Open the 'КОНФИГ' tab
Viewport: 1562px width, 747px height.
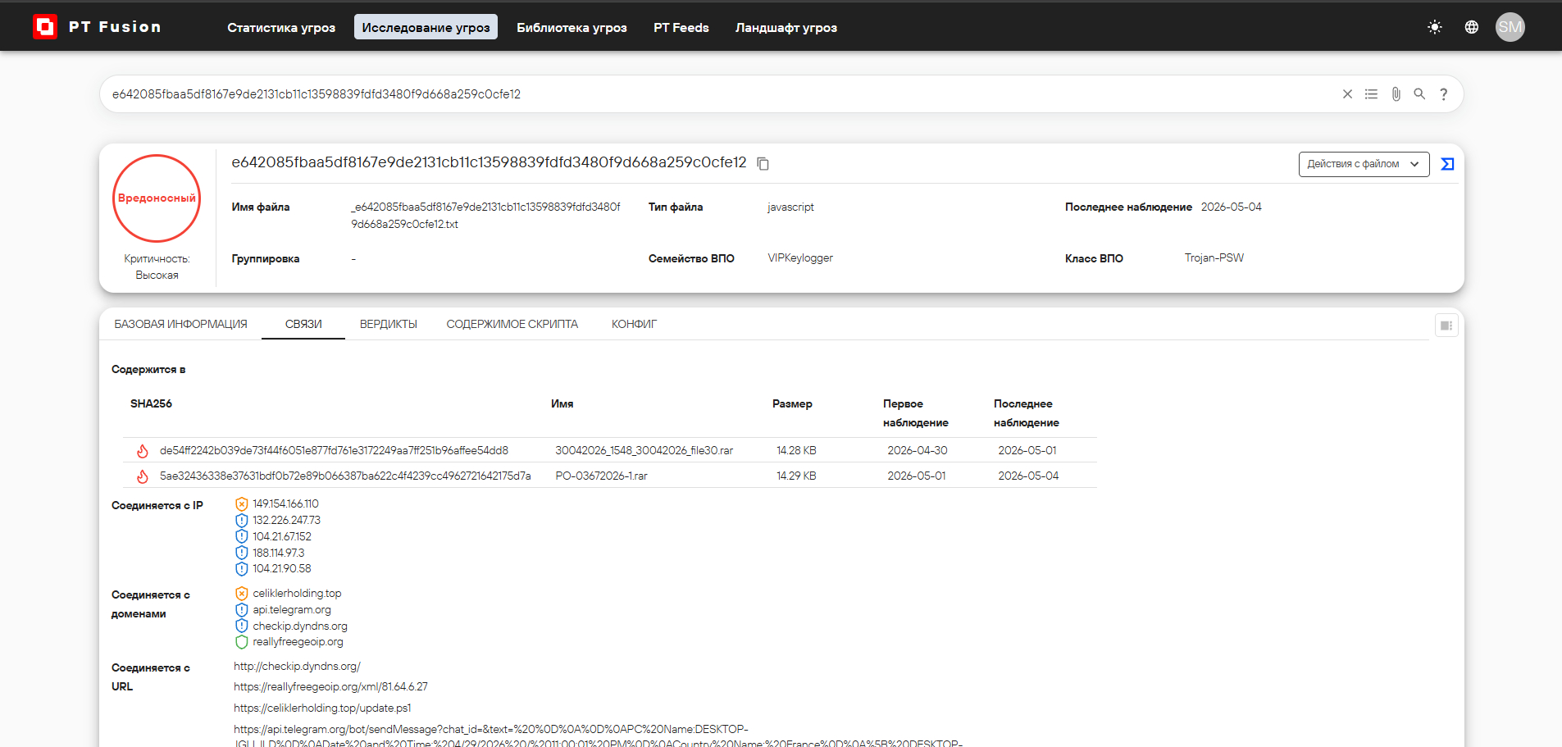pyautogui.click(x=634, y=325)
